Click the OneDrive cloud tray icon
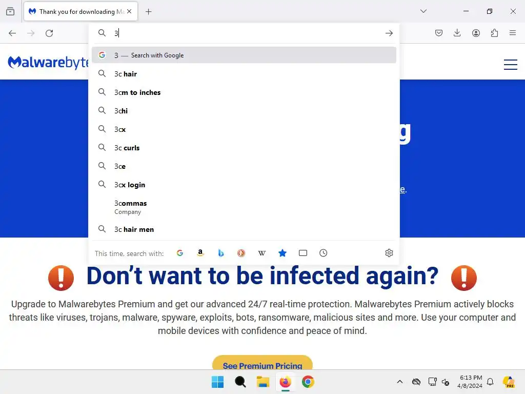The width and height of the screenshot is (525, 394). [x=416, y=382]
